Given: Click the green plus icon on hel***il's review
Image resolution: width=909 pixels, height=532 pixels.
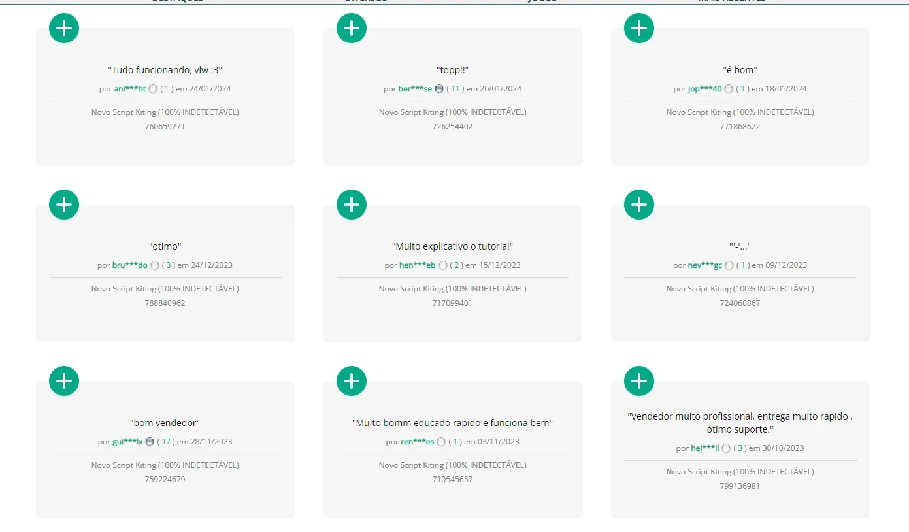Looking at the screenshot, I should click(639, 381).
